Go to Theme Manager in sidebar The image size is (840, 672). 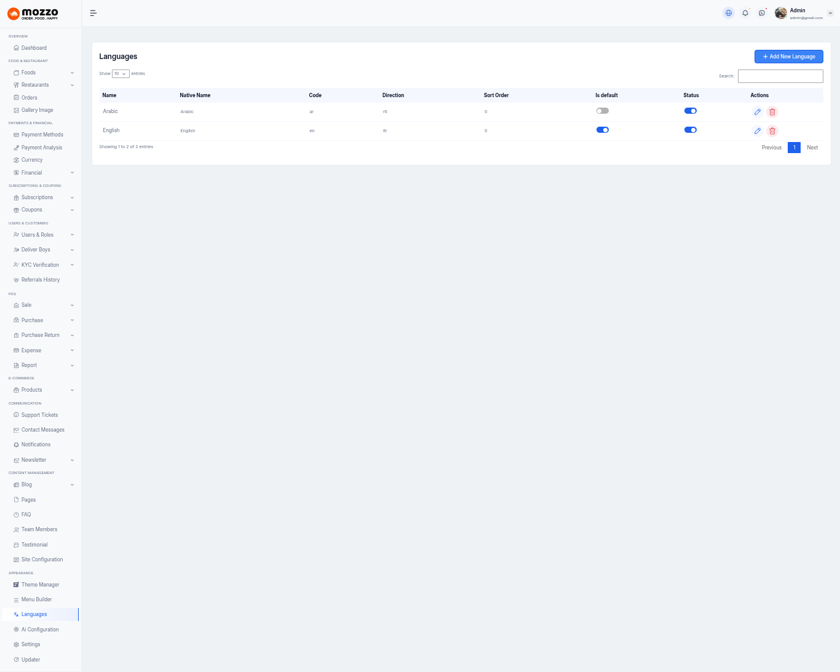coord(40,585)
